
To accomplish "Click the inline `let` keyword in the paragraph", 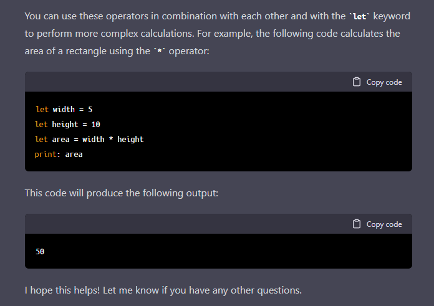I will coord(360,16).
